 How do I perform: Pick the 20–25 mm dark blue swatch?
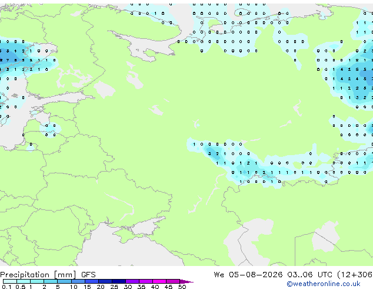(105, 281)
